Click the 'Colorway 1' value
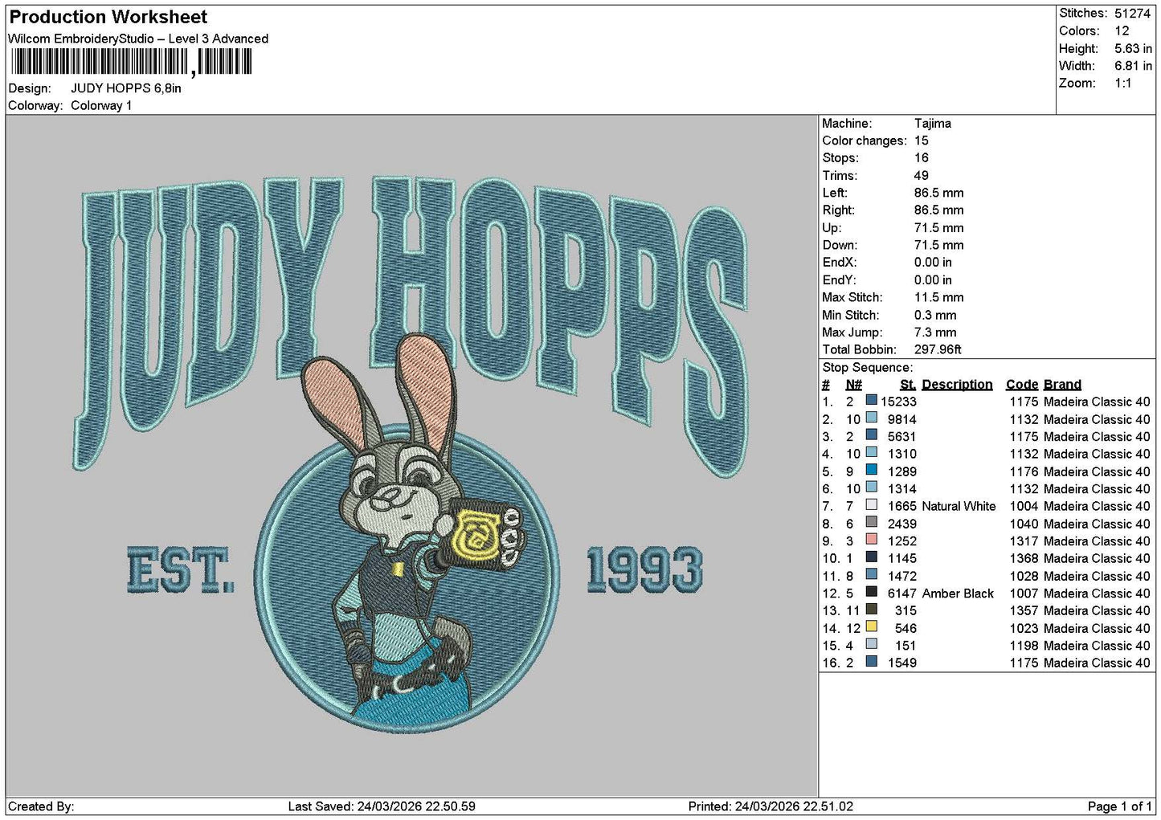1161x820 pixels. coord(101,106)
